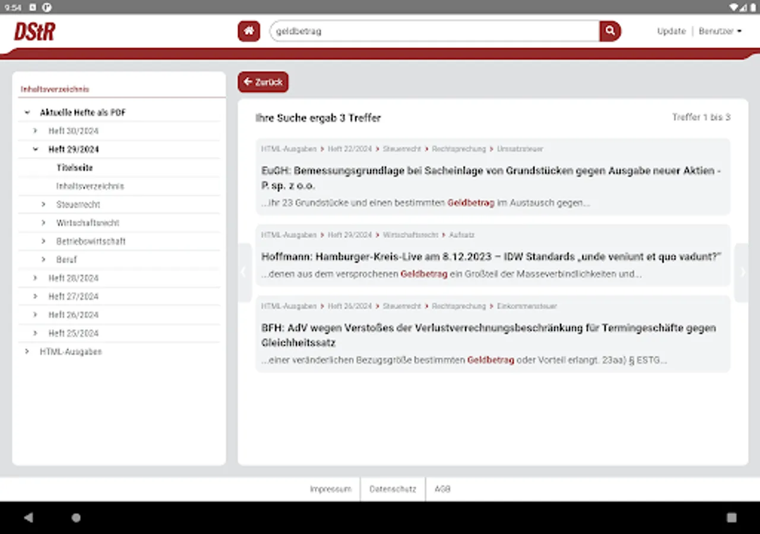Click the right arrow to view next results

pyautogui.click(x=742, y=272)
